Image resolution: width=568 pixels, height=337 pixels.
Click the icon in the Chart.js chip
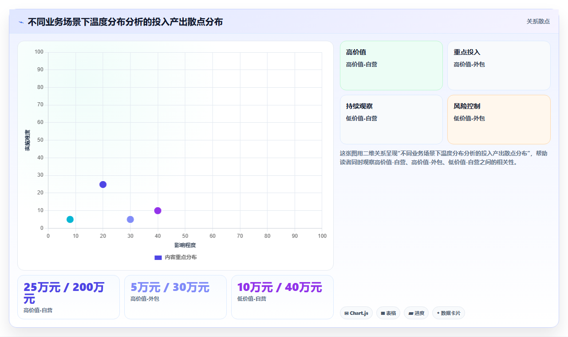click(x=347, y=314)
